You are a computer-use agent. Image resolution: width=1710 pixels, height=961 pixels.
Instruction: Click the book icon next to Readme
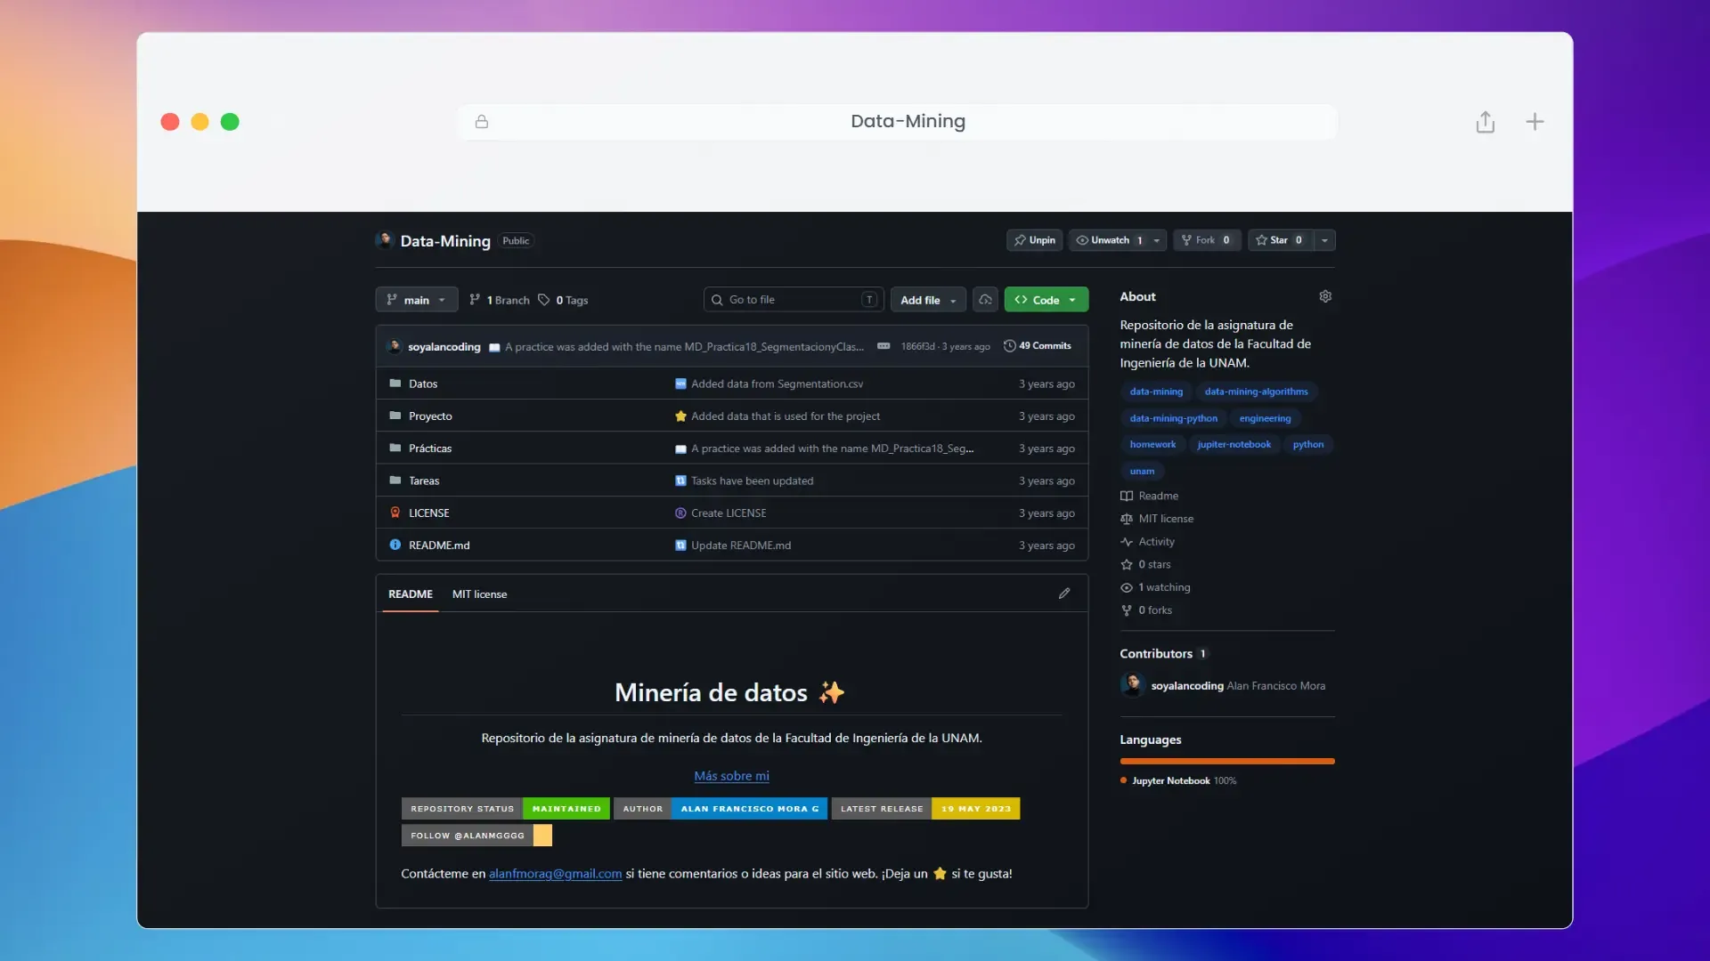(x=1127, y=496)
